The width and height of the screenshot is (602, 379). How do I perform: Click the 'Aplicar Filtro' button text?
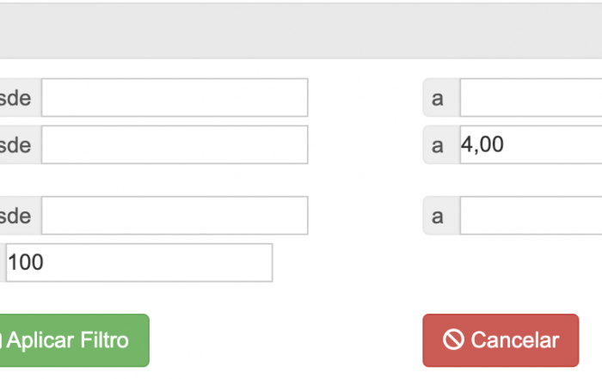click(68, 340)
